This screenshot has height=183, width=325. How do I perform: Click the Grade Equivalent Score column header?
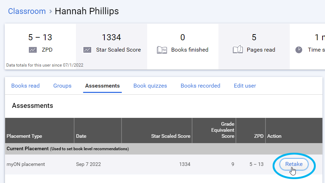pyautogui.click(x=223, y=130)
